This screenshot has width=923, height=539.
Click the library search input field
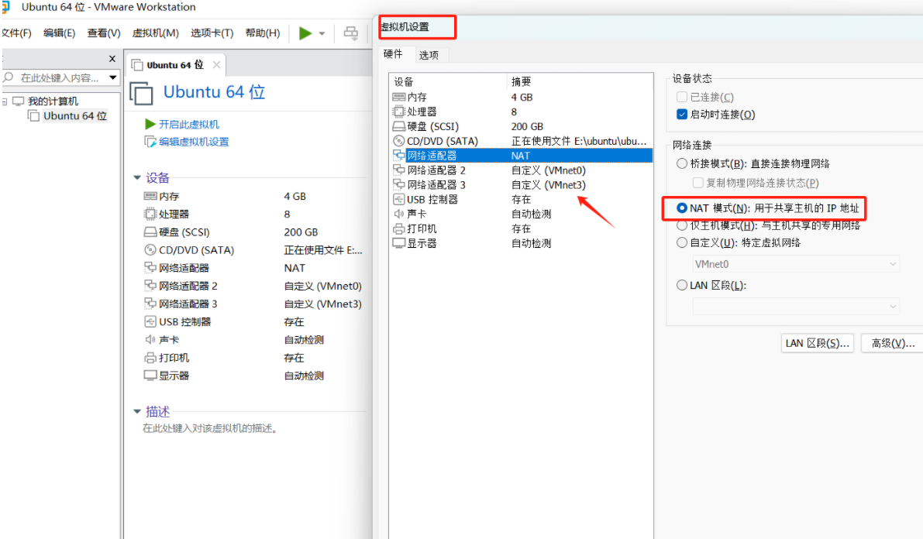(59, 77)
